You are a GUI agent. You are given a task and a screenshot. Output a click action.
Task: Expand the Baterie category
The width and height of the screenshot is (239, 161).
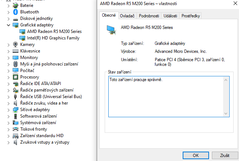(8, 6)
